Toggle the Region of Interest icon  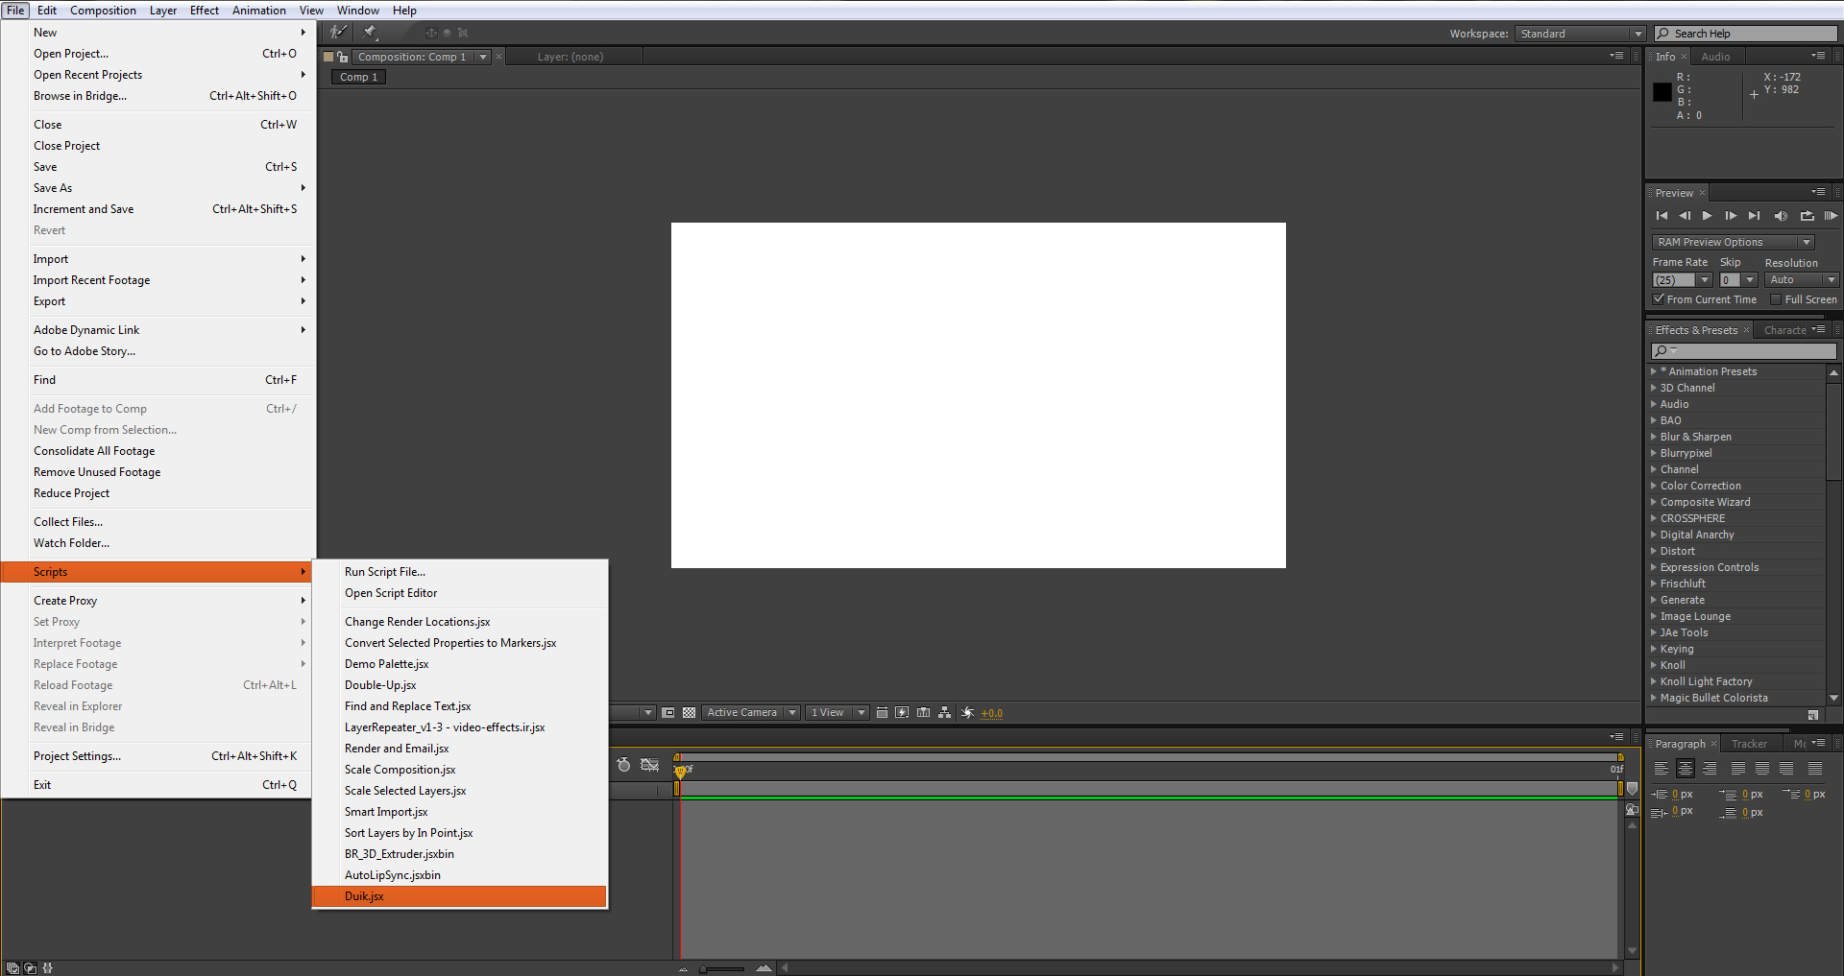[x=668, y=713]
